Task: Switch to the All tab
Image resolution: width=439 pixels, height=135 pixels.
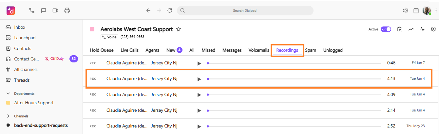Action: (192, 50)
